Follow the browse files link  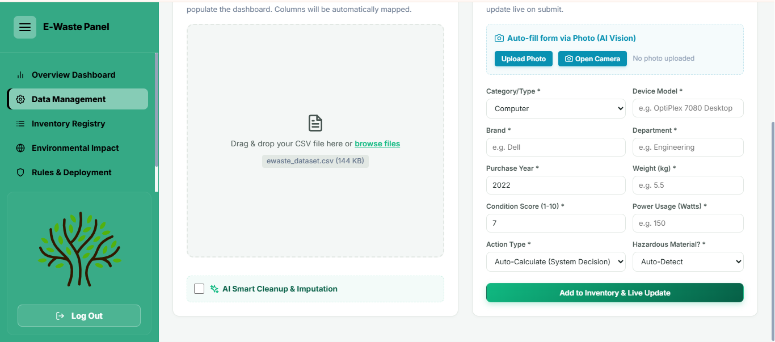point(377,143)
